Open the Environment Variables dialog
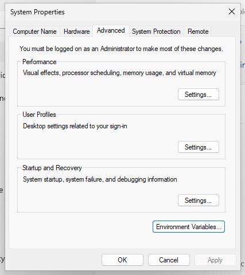Screen dimensions: 245x275 (189, 227)
